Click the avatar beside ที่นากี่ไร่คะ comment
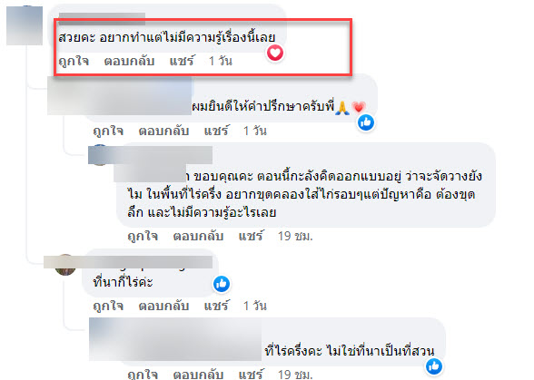534x380 pixels. (65, 265)
